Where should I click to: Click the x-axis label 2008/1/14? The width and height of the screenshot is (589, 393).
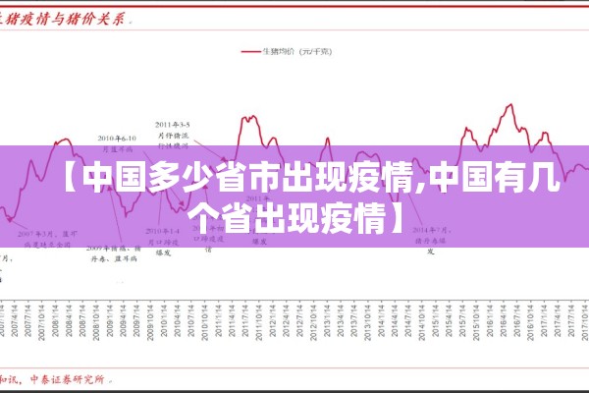pyautogui.click(x=55, y=320)
